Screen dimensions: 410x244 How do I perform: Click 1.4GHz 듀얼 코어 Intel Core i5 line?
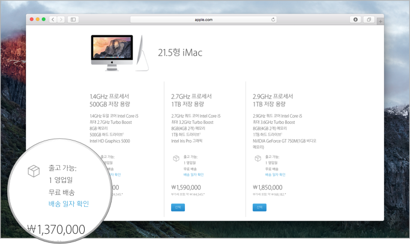[114, 116]
